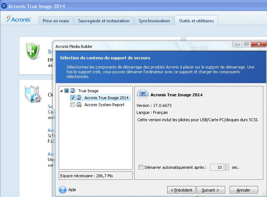Enable Démarrer automatiquement après checkbox
This screenshot has height=197, width=267.
tap(141, 167)
